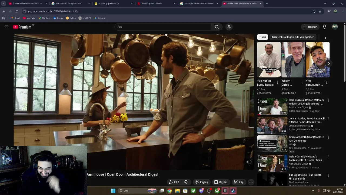
Task: Open Epic Games Launcher from taskbar
Action: point(225,191)
